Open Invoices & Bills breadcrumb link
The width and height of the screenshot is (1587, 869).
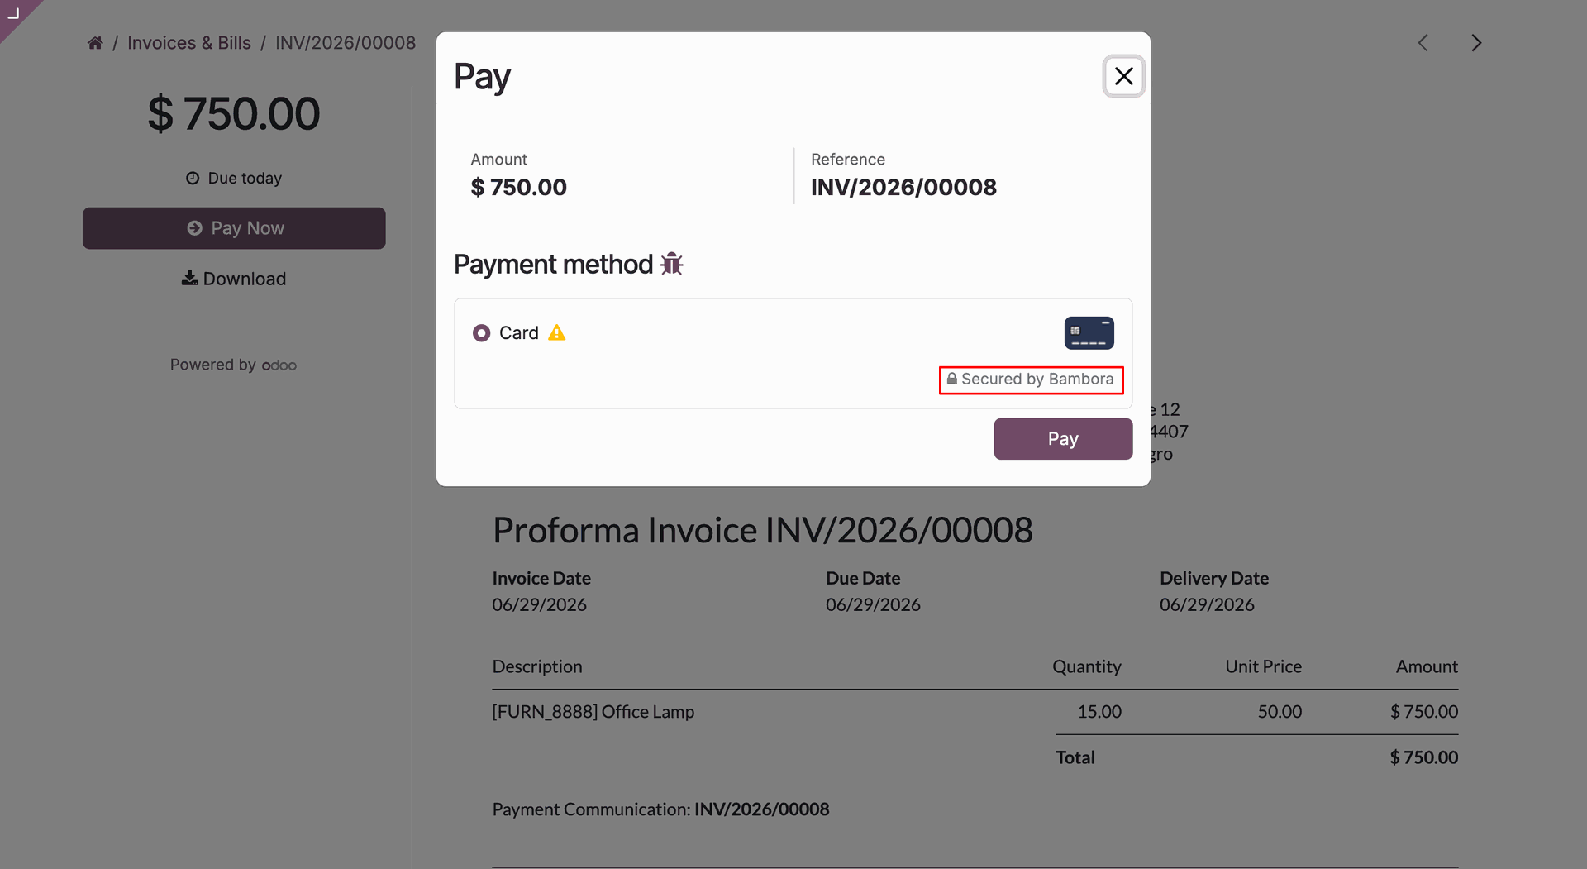click(189, 43)
